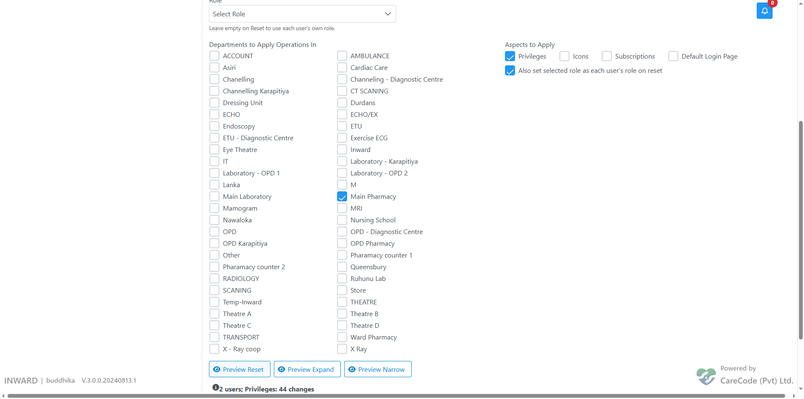
Task: Check Pharamacy counter 2
Action: (214, 267)
